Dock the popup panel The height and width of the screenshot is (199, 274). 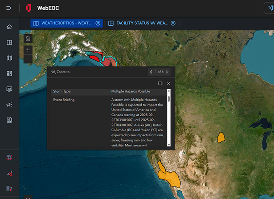[x=160, y=83]
